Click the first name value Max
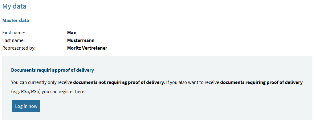Viewport: 314px width, 121px height. [x=72, y=33]
